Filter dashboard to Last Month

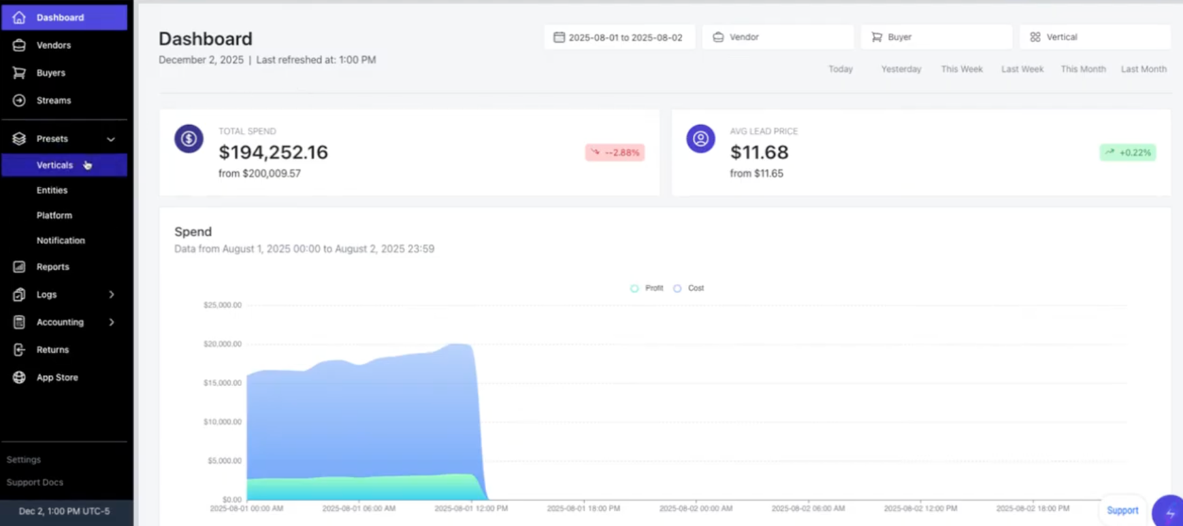(1144, 69)
